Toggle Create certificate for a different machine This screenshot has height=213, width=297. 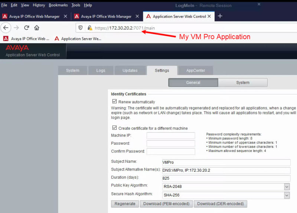tap(114, 128)
